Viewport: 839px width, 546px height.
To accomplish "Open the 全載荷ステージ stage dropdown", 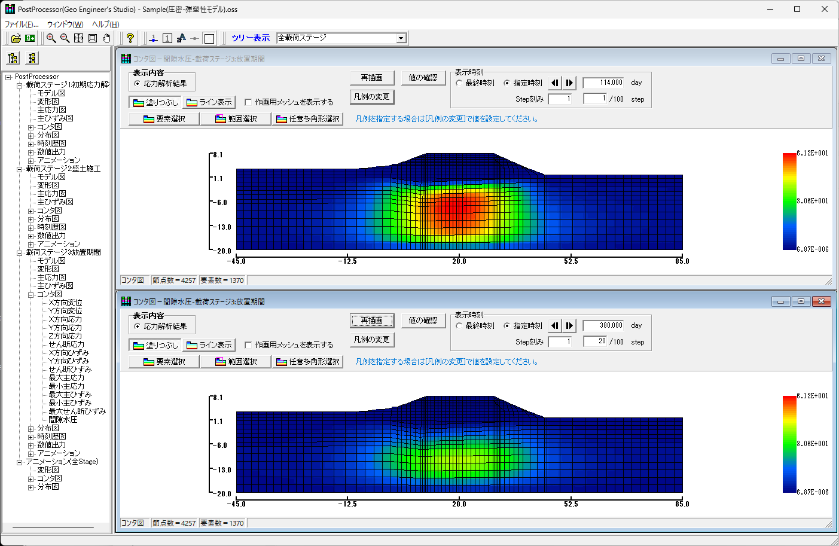I will click(x=401, y=38).
